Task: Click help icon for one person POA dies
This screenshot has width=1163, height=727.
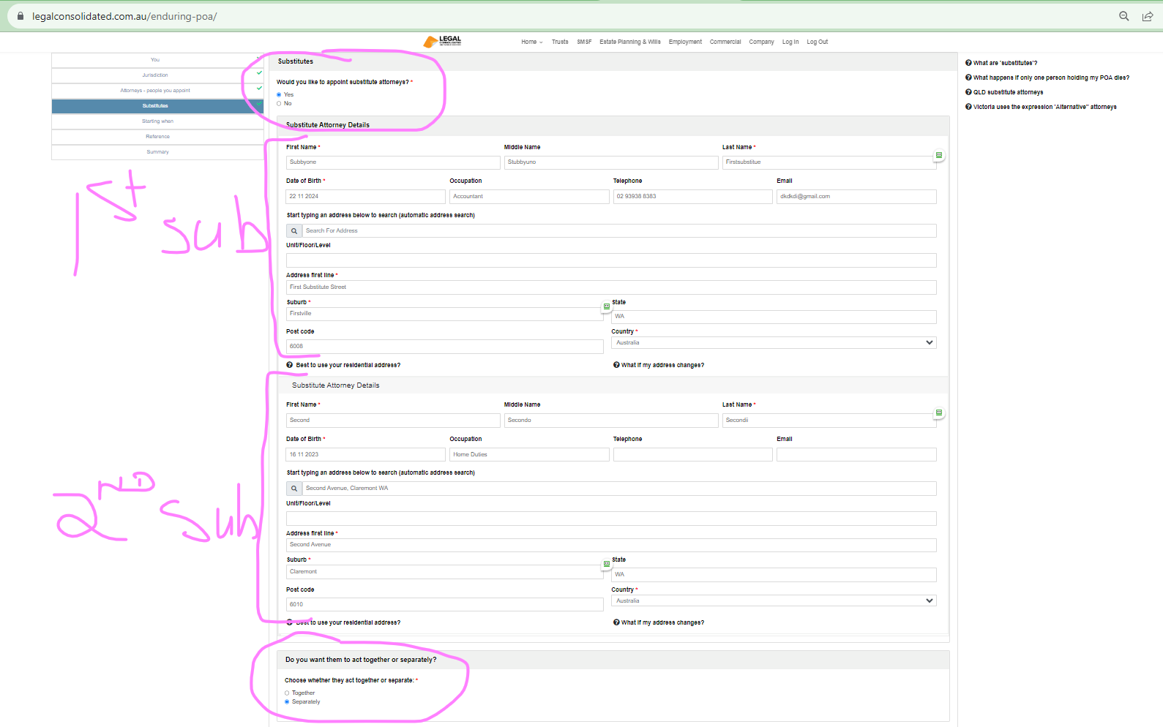Action: 968,78
